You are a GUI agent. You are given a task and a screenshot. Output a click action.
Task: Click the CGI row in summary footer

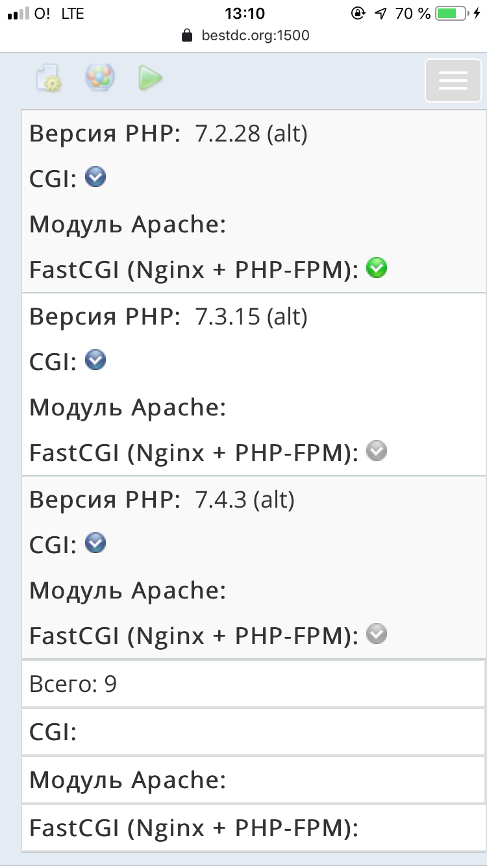tap(253, 732)
